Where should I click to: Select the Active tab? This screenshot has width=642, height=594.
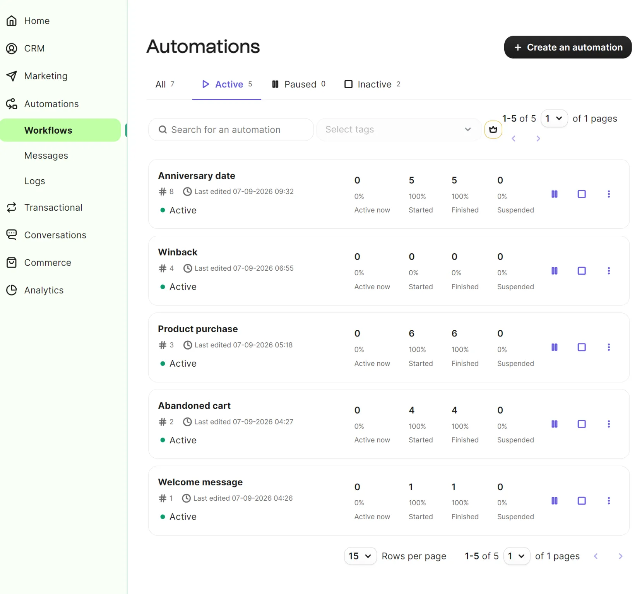coord(227,84)
